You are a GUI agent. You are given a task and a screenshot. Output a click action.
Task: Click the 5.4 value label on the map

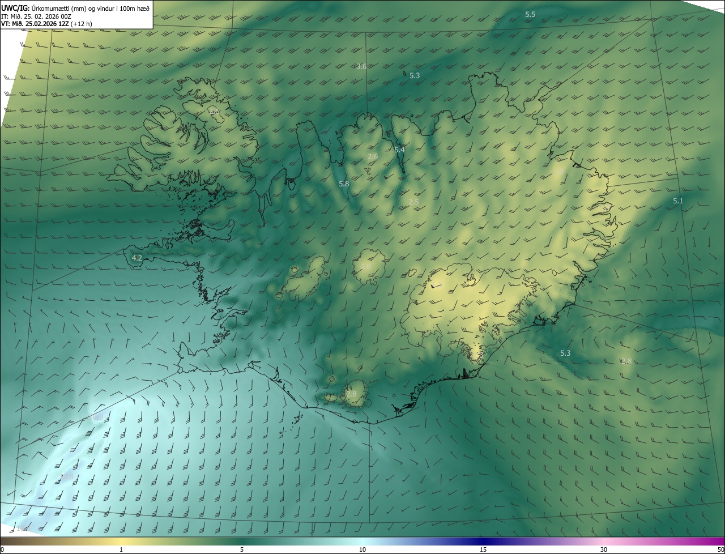point(399,150)
